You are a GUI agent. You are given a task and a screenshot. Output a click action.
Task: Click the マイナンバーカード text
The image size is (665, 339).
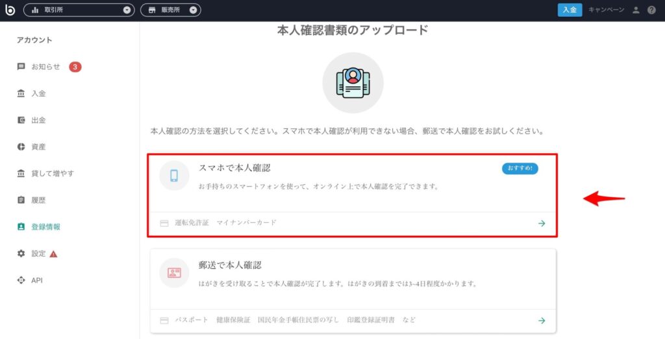[x=246, y=222]
